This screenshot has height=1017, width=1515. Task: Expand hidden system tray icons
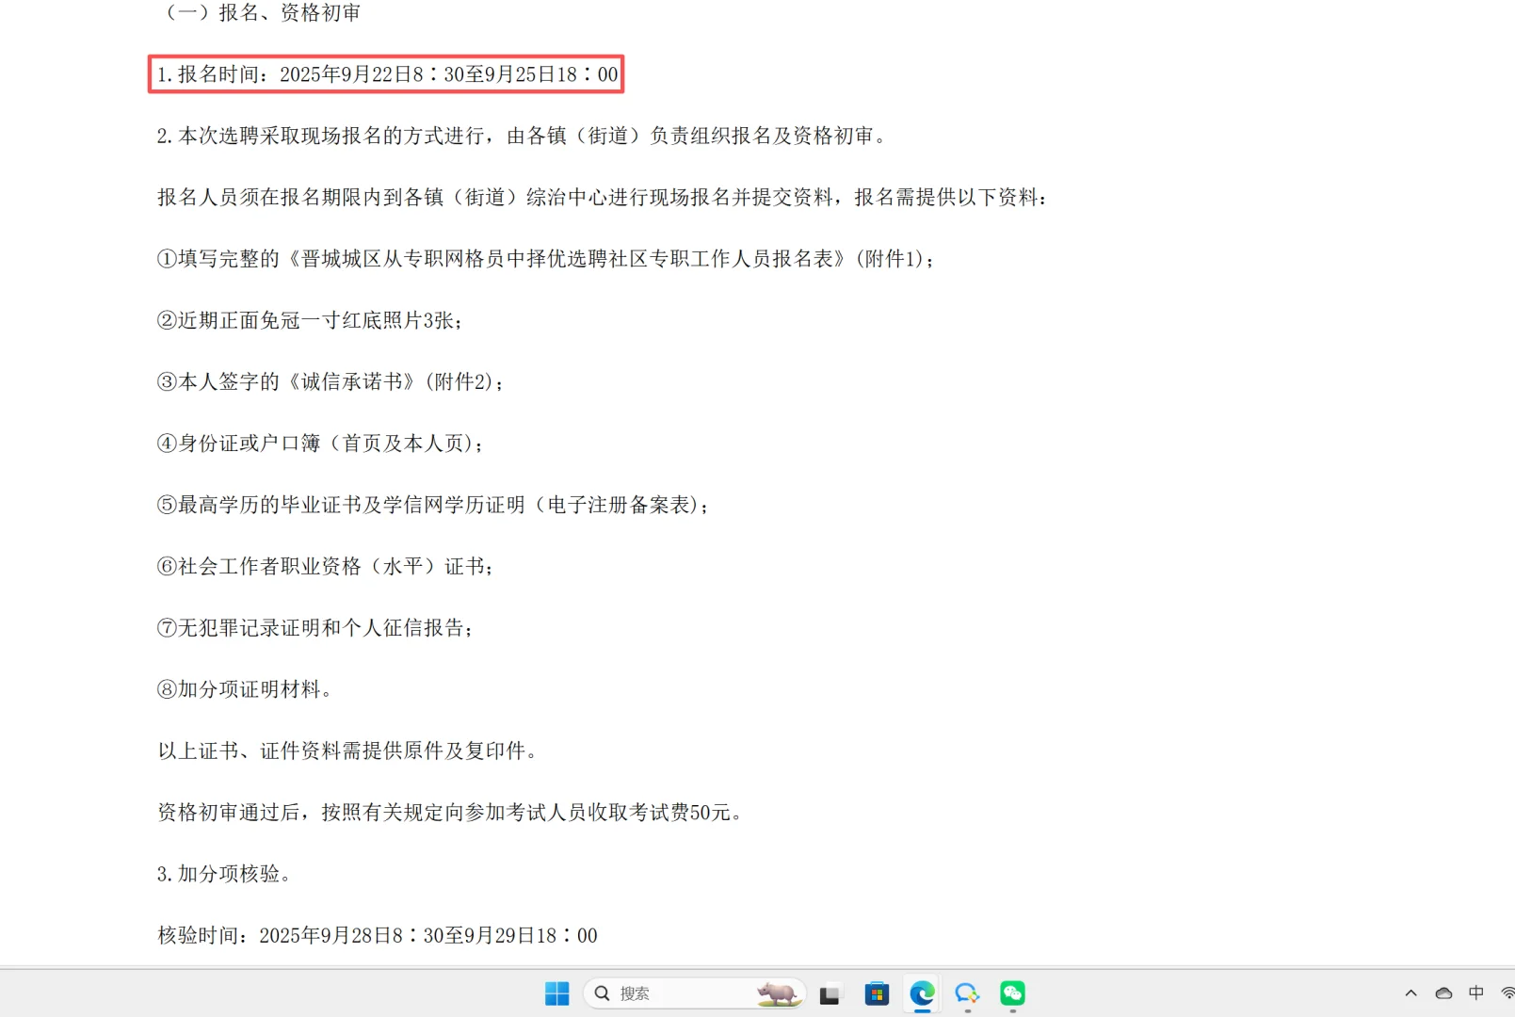(x=1410, y=993)
